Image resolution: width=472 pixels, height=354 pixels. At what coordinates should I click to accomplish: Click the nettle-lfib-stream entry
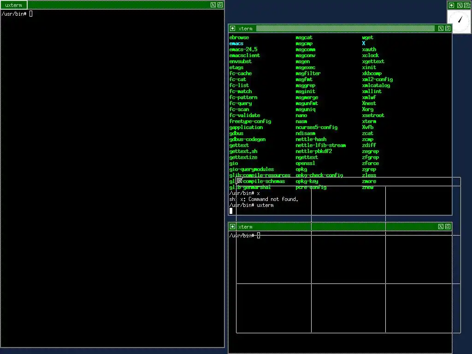321,145
